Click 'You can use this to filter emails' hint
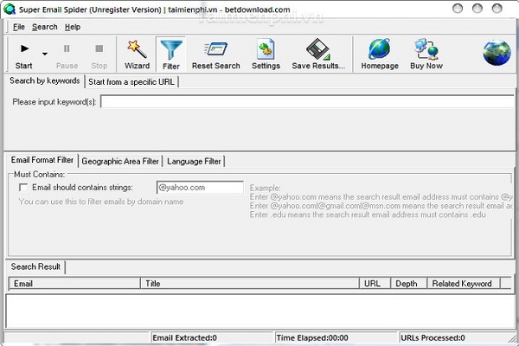The height and width of the screenshot is (346, 519). click(x=101, y=202)
